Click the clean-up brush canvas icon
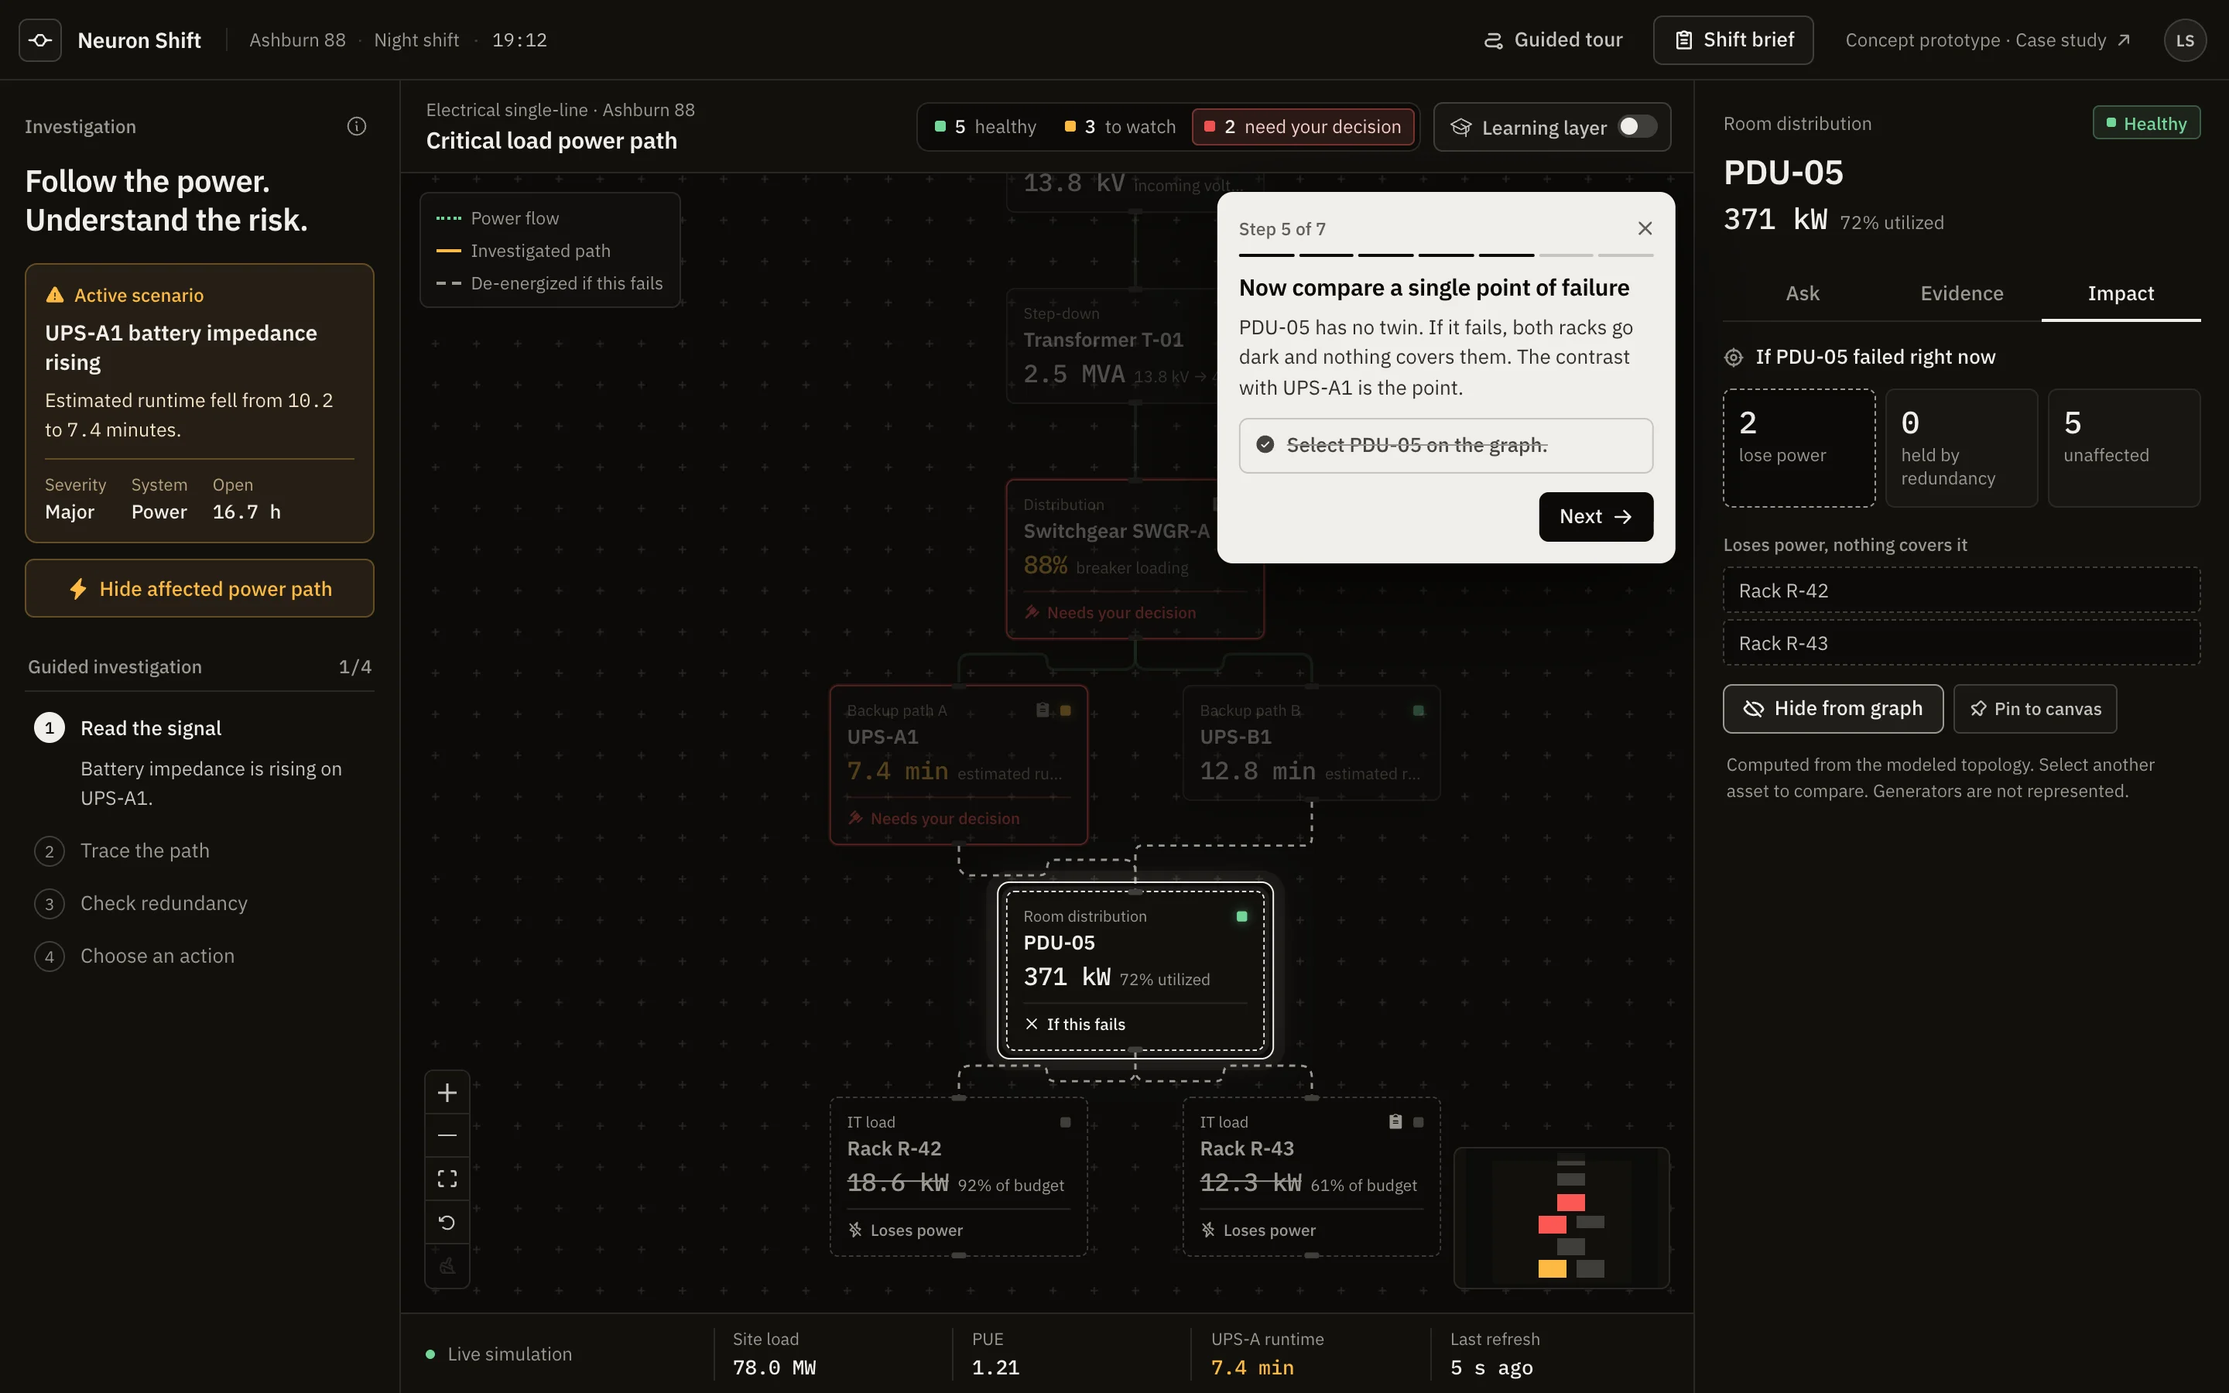Viewport: 2229px width, 1393px height. tap(447, 1266)
